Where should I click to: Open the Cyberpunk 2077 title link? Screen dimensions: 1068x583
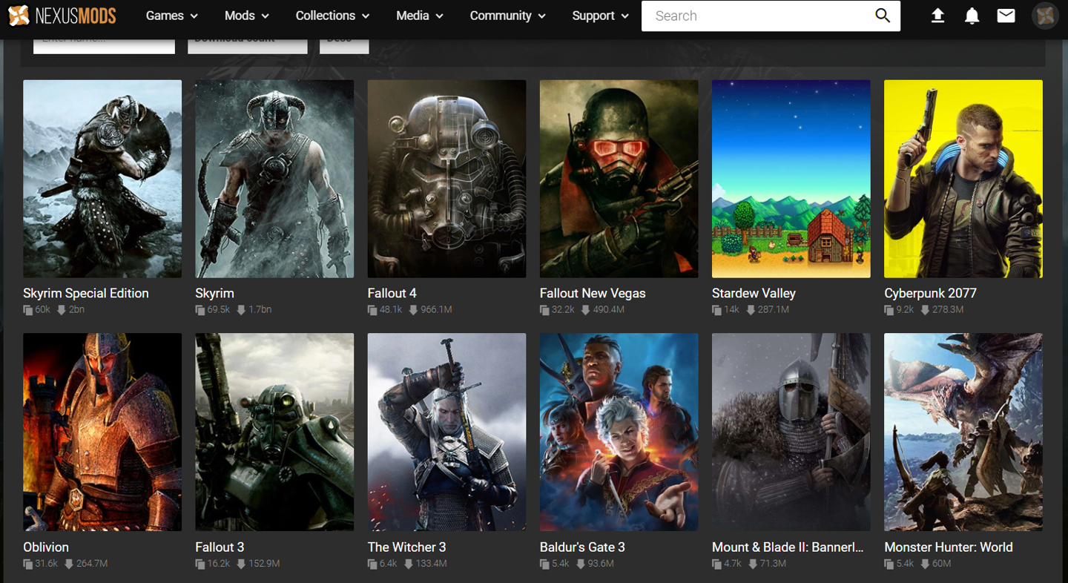[x=930, y=293]
